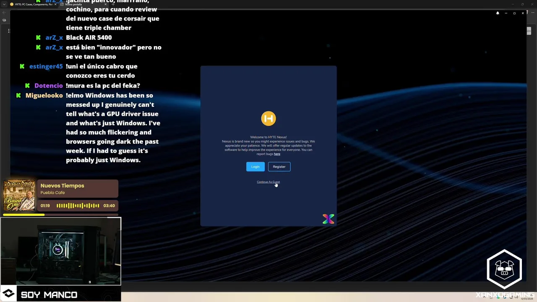The height and width of the screenshot is (302, 537).
Task: Click the Pueblo Cafe artist name
Action: pyautogui.click(x=52, y=193)
